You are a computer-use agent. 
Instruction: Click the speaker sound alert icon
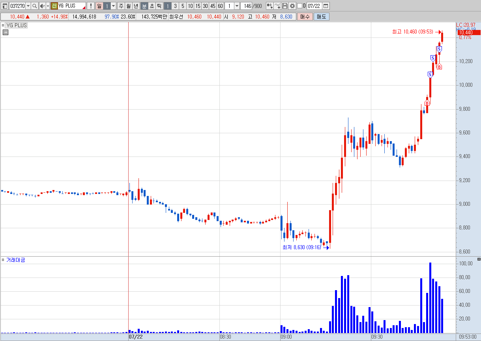click(x=43, y=6)
